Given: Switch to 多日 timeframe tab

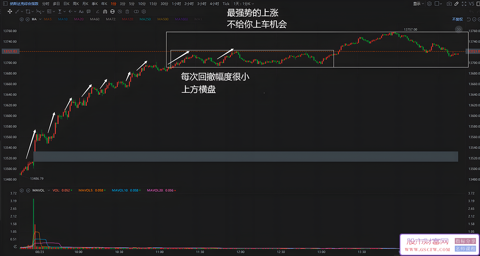Looking at the screenshot, I should coord(56,4).
